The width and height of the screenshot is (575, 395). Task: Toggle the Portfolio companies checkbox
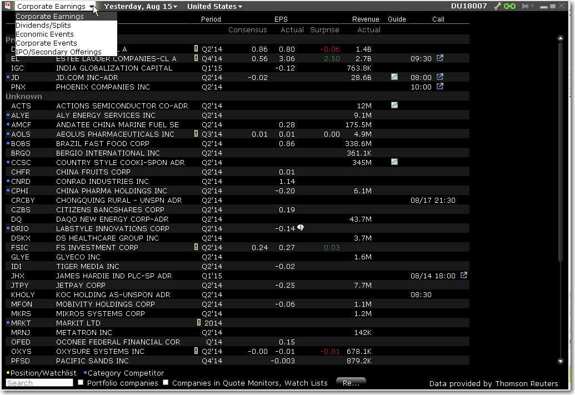click(81, 383)
